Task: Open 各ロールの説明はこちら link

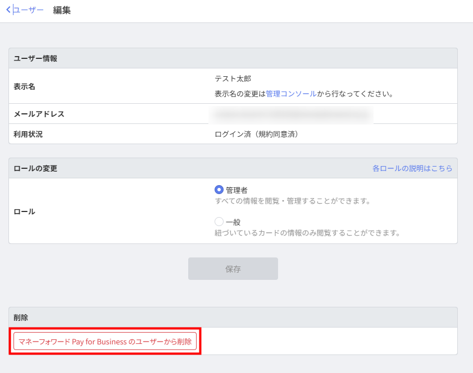Action: point(412,168)
